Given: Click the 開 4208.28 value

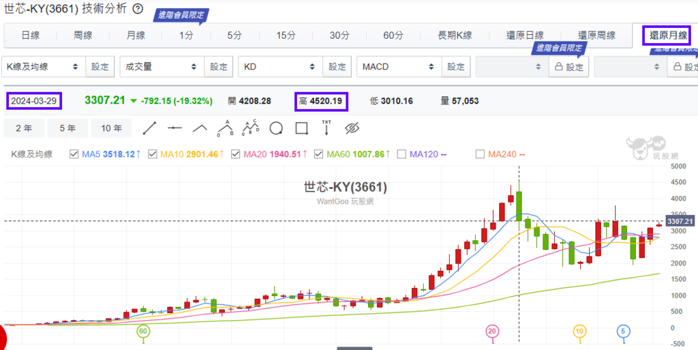Looking at the screenshot, I should coord(249,101).
